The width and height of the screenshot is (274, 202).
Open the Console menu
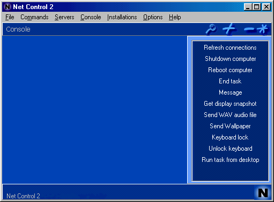[x=91, y=17]
